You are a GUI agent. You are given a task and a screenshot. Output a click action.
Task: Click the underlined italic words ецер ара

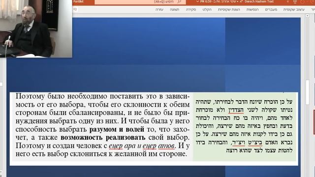(x=123, y=146)
